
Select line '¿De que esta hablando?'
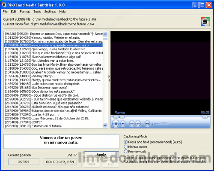tap(53, 53)
